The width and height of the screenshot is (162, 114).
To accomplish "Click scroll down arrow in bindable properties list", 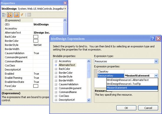I will click(89, 100).
